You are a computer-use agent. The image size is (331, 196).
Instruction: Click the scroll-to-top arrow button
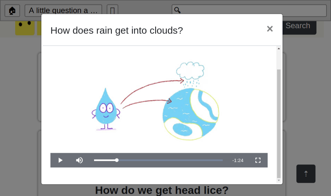tap(306, 174)
